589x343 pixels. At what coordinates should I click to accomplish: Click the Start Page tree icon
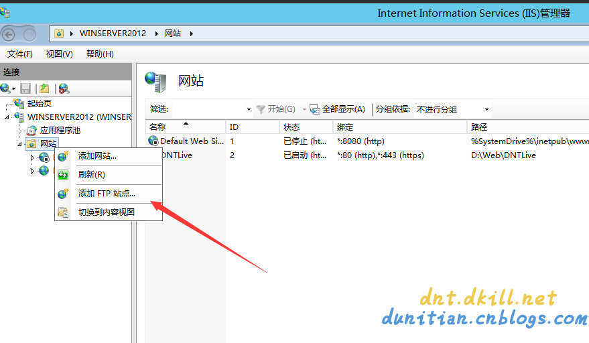[x=19, y=103]
